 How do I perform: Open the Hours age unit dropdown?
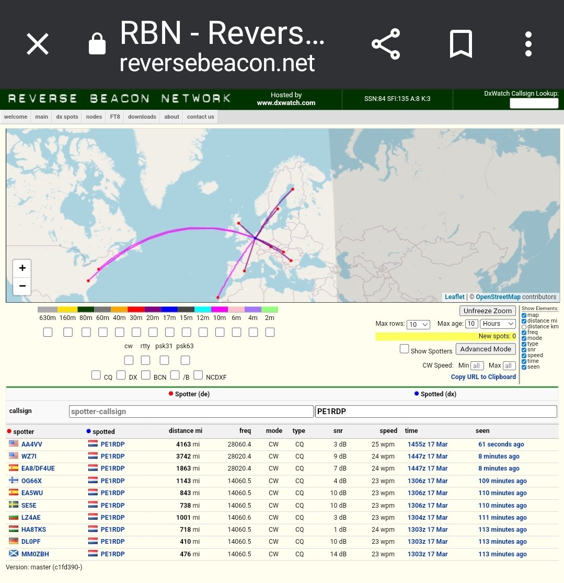pyautogui.click(x=498, y=324)
